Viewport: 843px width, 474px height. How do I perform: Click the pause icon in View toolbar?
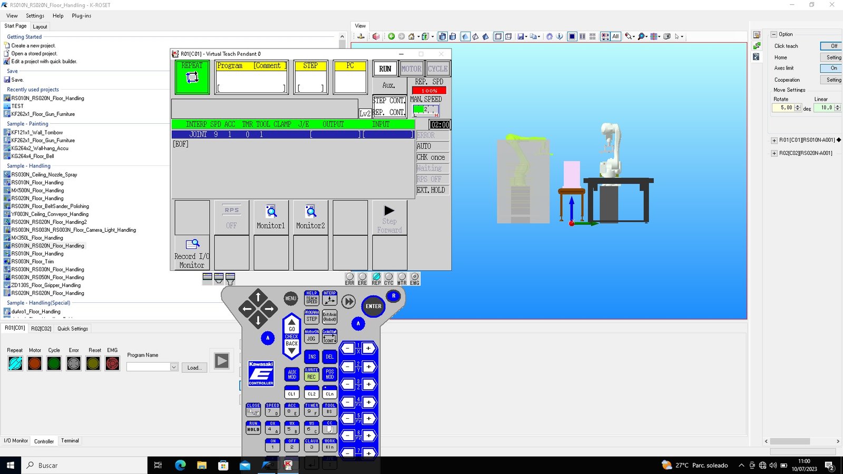(582, 36)
